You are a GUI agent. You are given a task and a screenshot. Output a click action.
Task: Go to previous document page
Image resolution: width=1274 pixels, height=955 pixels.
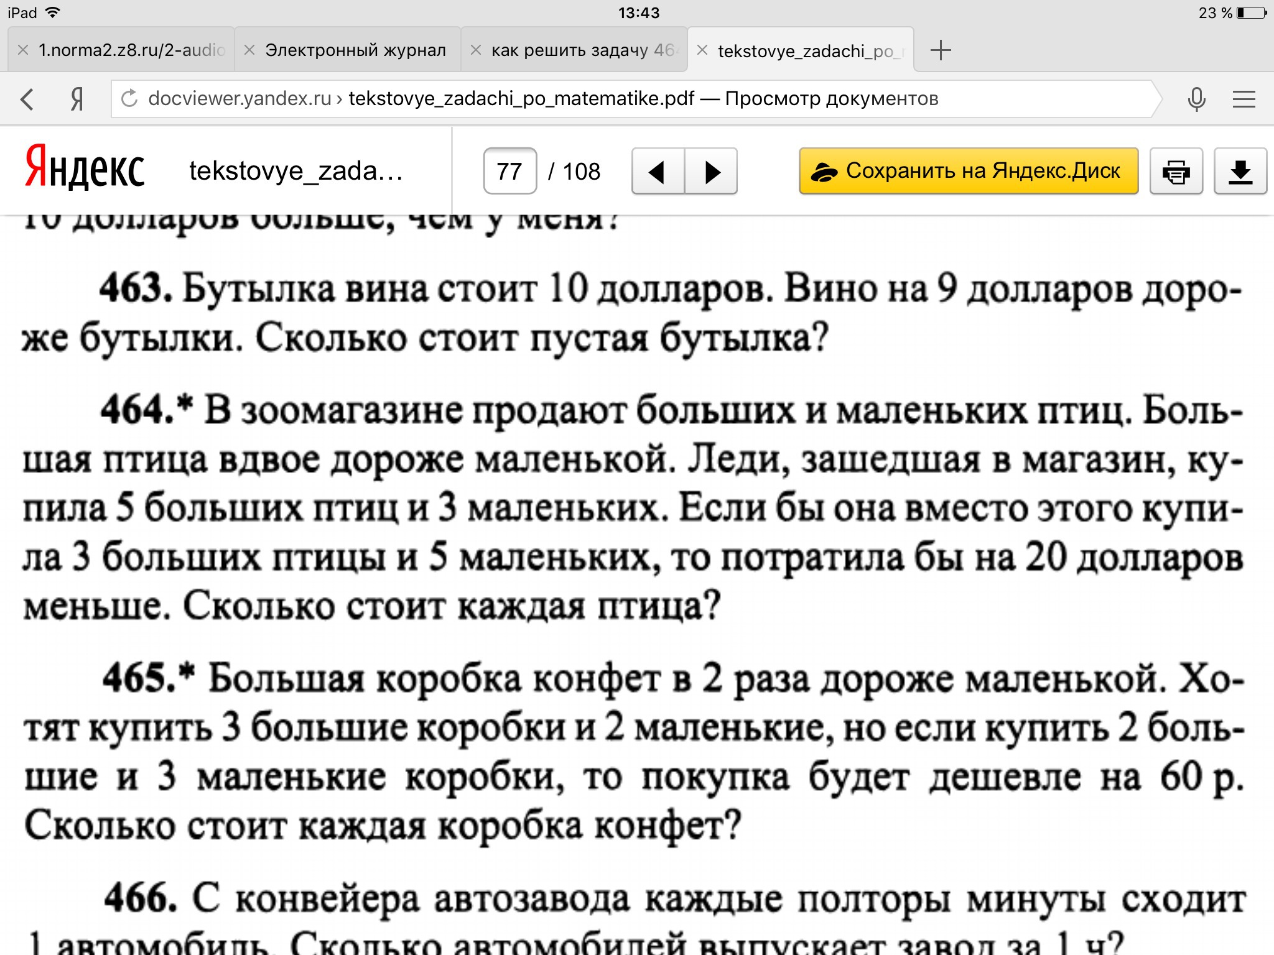(x=658, y=172)
